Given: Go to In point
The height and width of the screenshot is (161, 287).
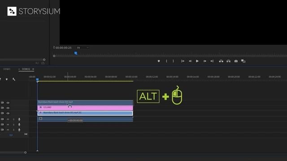Looking at the screenshot, I should coord(183,61).
